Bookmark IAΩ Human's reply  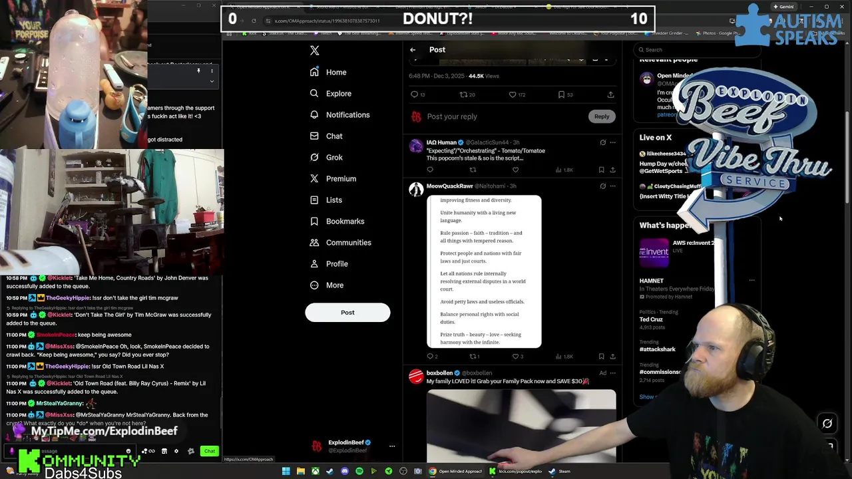(601, 170)
